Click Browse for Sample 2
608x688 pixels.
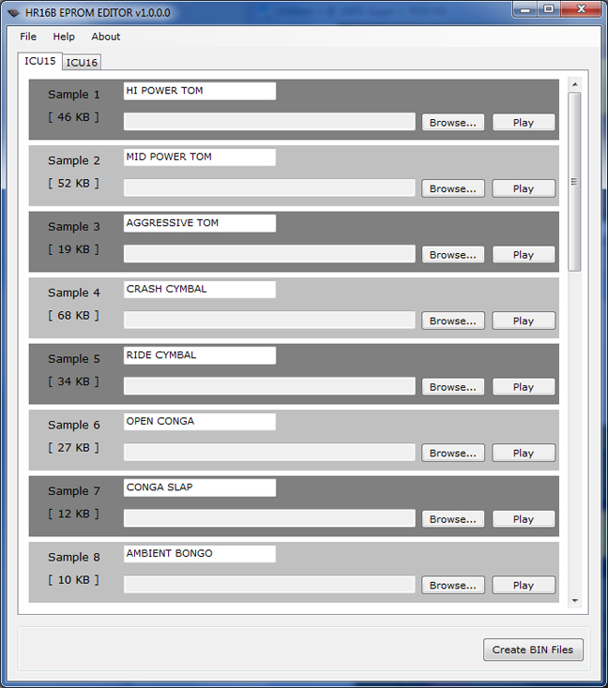(453, 188)
